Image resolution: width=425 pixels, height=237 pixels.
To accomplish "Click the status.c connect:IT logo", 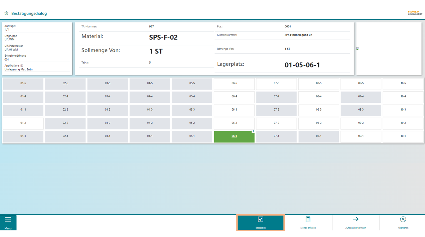I will 415,13.
